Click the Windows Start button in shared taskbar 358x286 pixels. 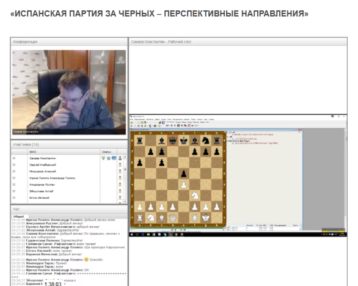(132, 235)
